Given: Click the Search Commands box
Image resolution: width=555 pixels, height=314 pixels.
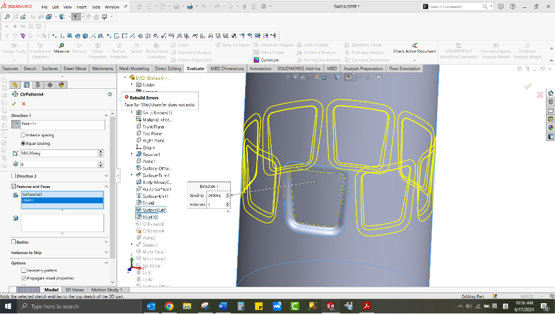Looking at the screenshot, I should coord(457,6).
